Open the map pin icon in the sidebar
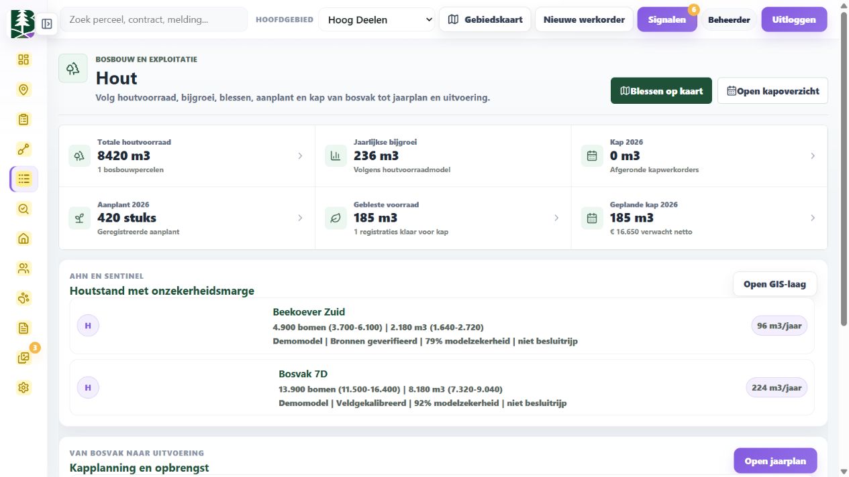Screen dimensions: 849x477 pos(23,90)
